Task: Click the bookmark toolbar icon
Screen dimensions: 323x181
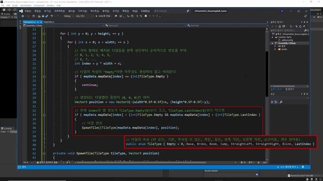Action: [x=146, y=16]
